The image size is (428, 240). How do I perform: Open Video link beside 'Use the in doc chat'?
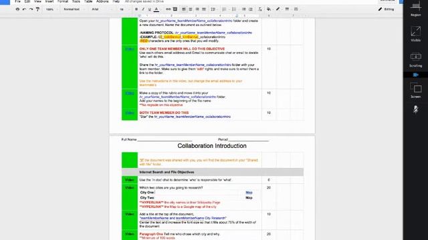click(x=129, y=180)
